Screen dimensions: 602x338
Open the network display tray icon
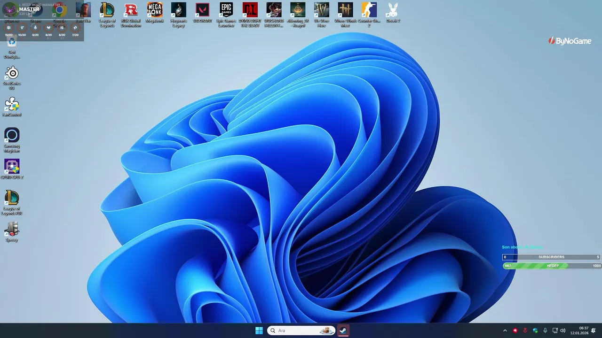(555, 330)
